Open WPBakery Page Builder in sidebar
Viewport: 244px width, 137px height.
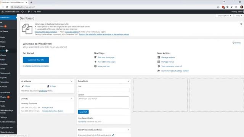(x=8, y=112)
